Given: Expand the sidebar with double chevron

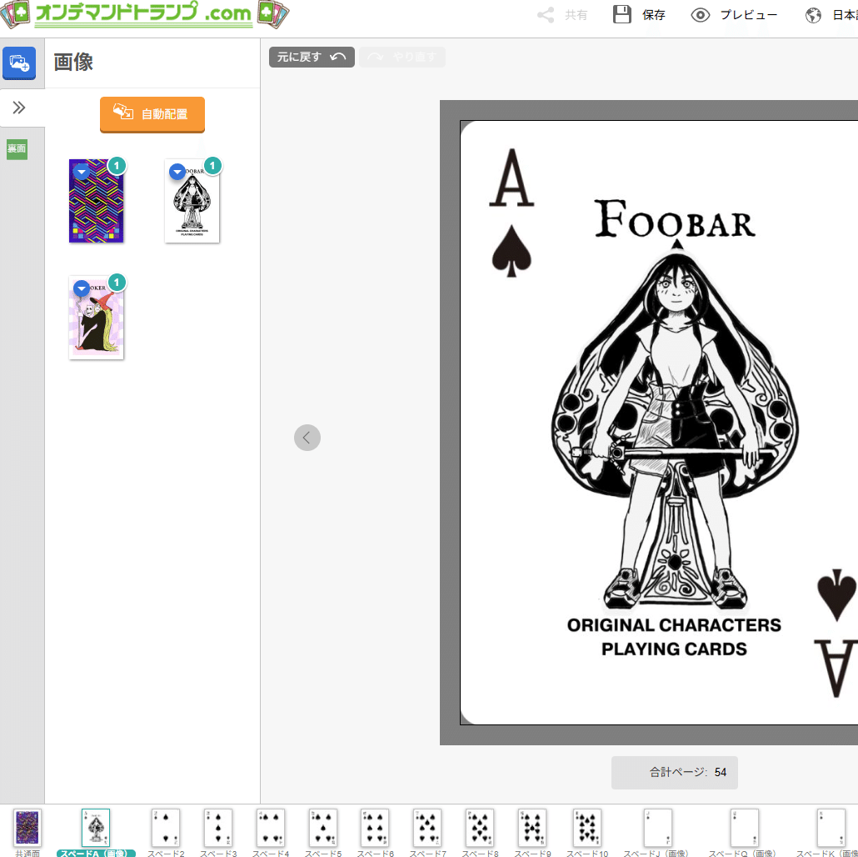Looking at the screenshot, I should (19, 108).
